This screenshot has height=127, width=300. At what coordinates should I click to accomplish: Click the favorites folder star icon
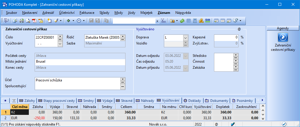pyautogui.click(x=172, y=21)
